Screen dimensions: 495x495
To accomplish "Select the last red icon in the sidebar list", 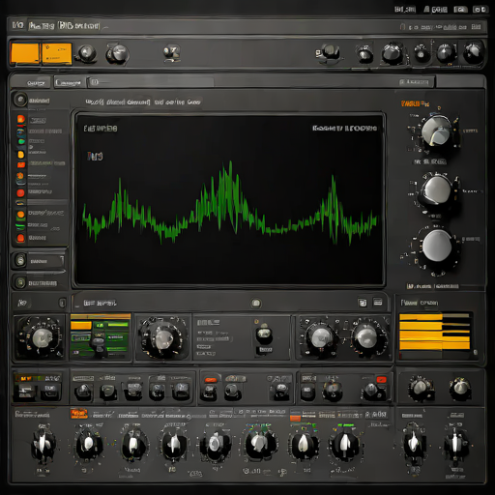I will (20, 238).
